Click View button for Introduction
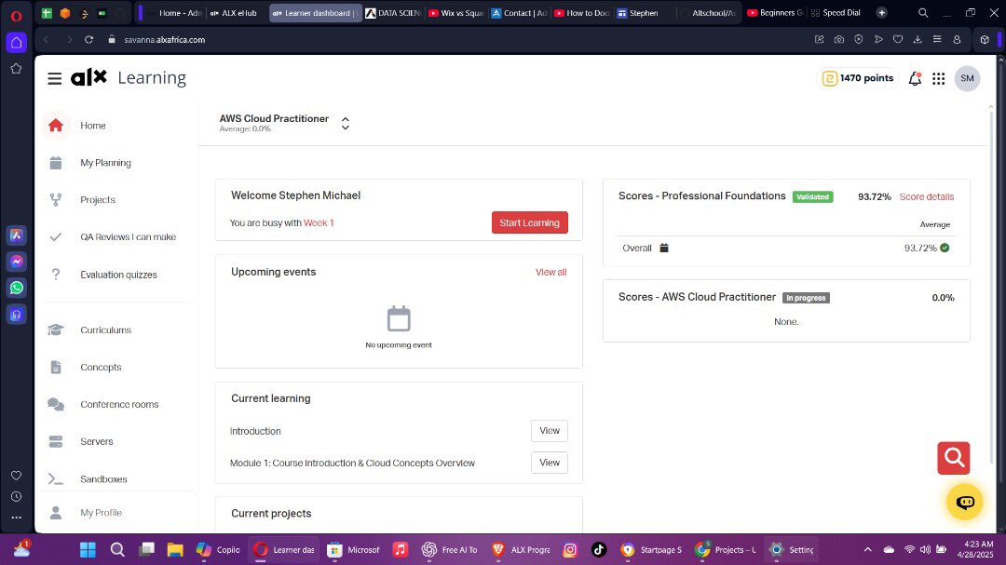This screenshot has height=565, width=1006. 550,431
